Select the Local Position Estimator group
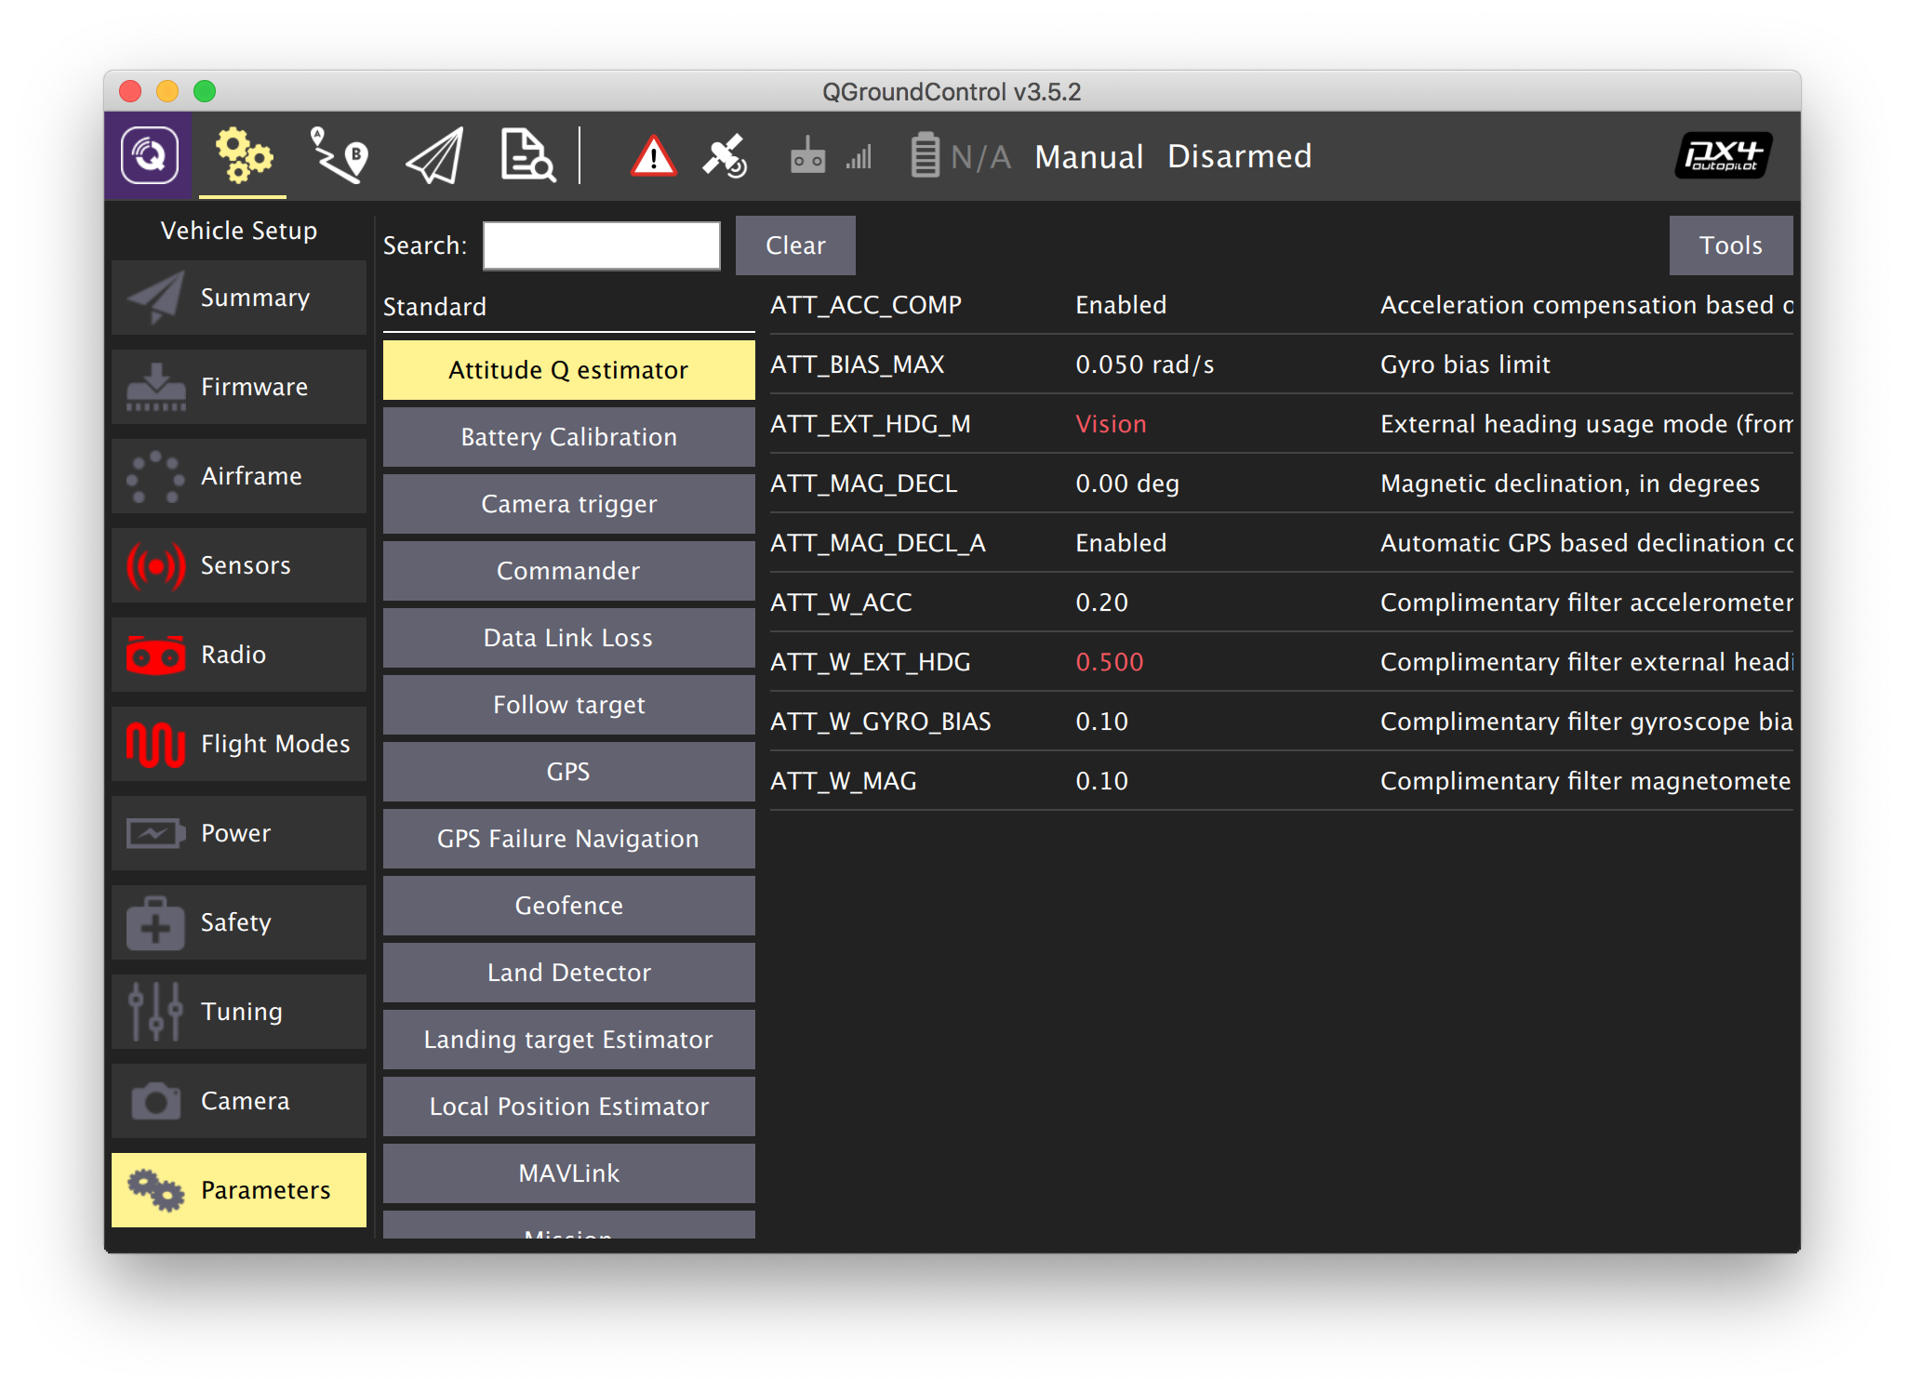This screenshot has height=1391, width=1905. click(x=569, y=1106)
